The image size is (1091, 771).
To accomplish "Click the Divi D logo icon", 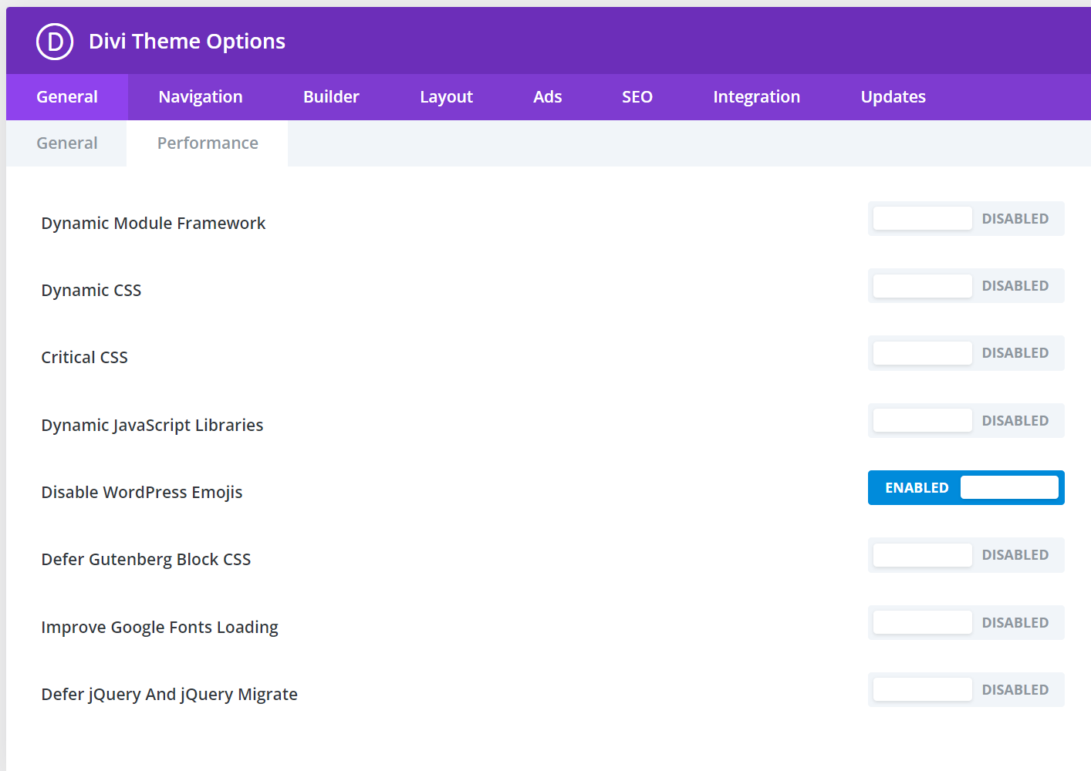I will 55,42.
